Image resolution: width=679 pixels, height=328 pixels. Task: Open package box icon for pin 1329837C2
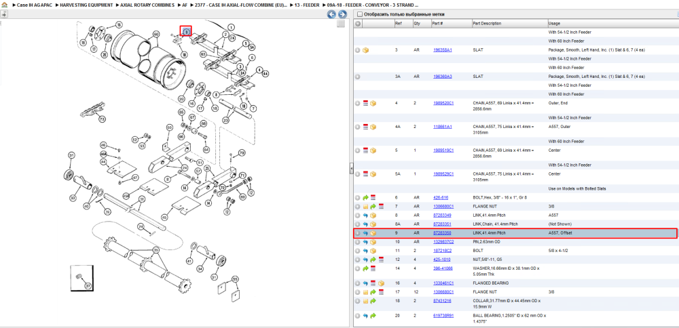point(373,242)
